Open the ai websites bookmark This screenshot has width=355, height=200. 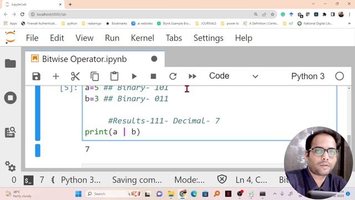(x=142, y=23)
